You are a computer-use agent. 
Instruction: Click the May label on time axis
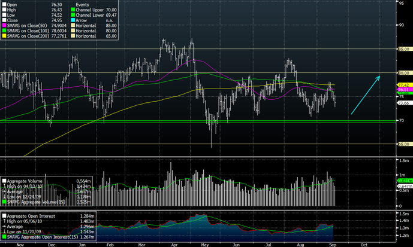205,245
